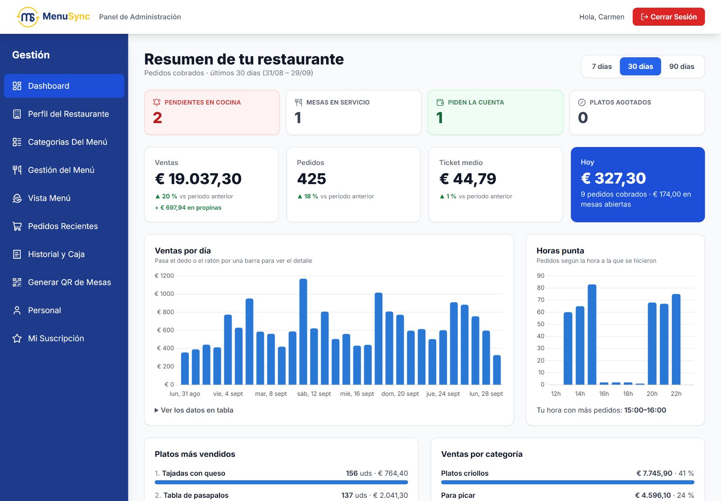
Task: Click the + € 697,94 en propinas text
Action: [188, 207]
